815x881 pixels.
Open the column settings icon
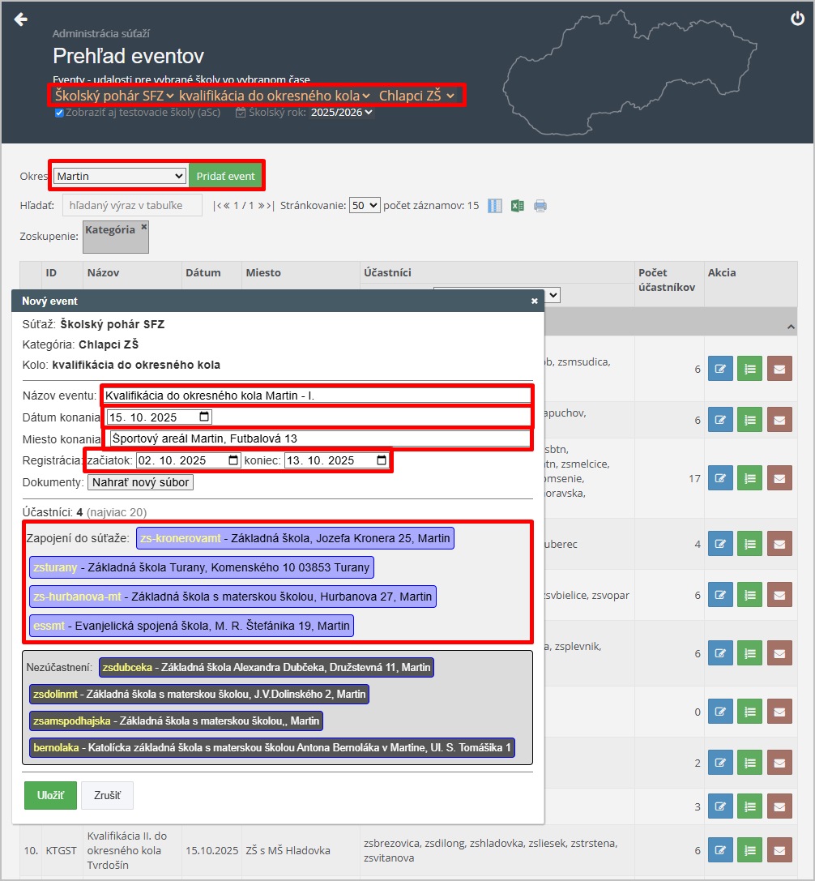[x=495, y=206]
